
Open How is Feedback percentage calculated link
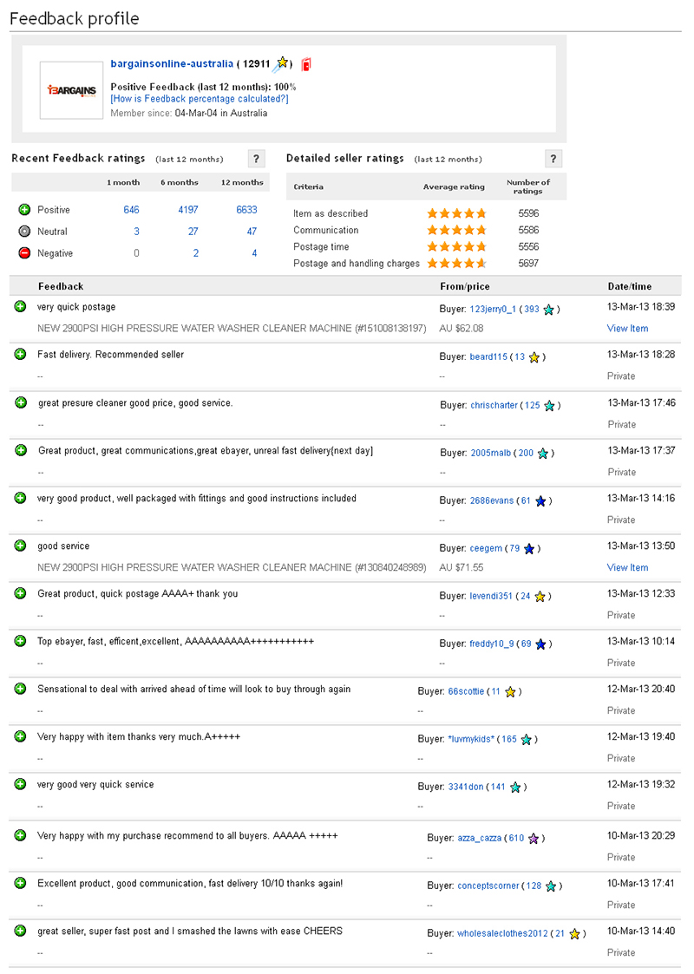click(x=200, y=99)
